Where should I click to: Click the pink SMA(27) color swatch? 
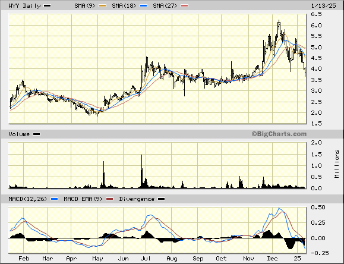pos(185,6)
